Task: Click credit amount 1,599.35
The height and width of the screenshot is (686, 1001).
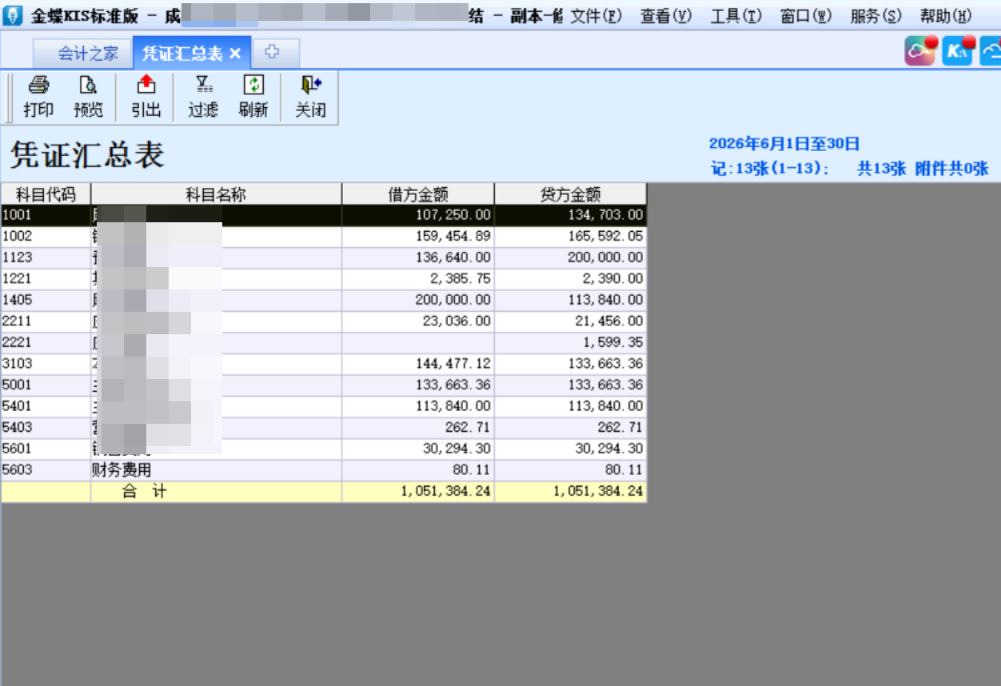Action: (x=571, y=342)
